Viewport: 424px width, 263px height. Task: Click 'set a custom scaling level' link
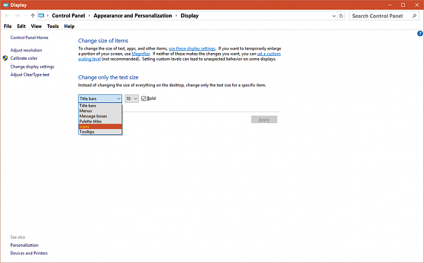click(x=269, y=54)
